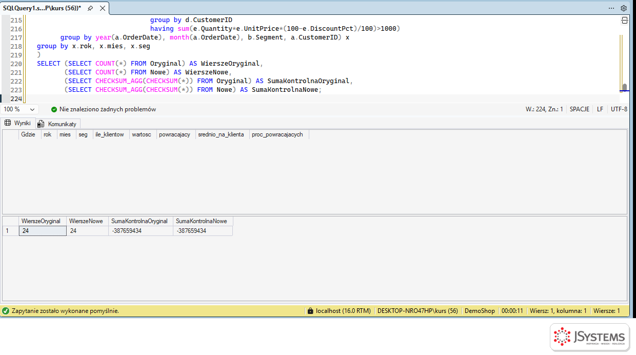Click the WierszeOryginal column header
The width and height of the screenshot is (636, 355).
click(x=43, y=221)
